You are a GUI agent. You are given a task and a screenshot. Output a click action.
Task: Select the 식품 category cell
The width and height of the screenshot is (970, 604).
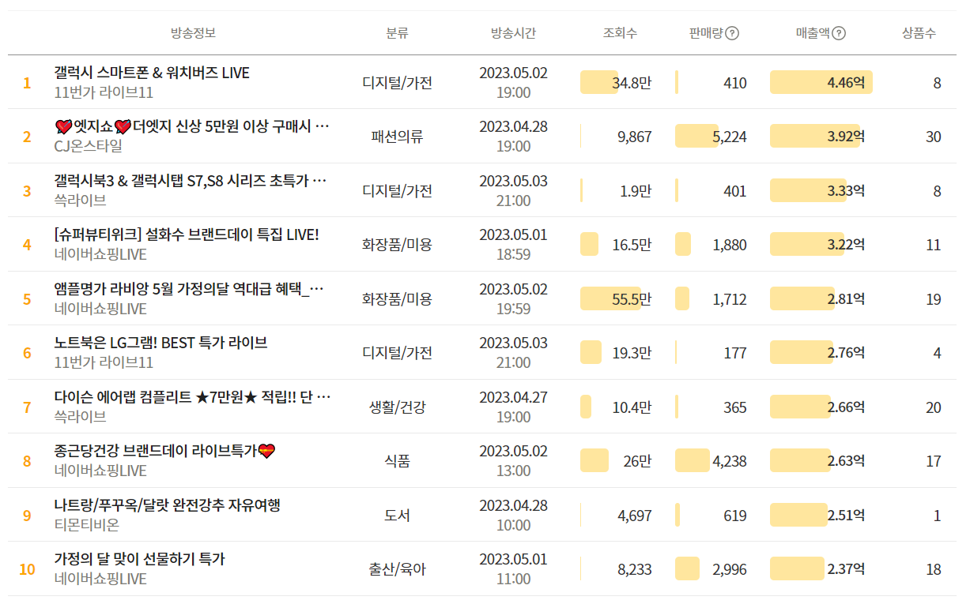point(397,461)
